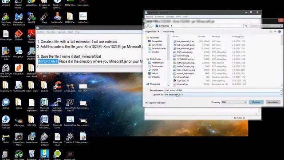Open the Git Bash desktop shortcut
Viewport: 284px width, 160px height.
tap(19, 35)
